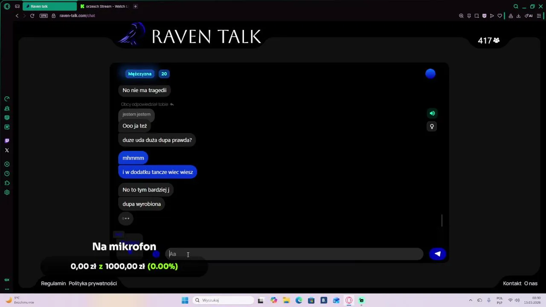
Task: Open browsing history clock icon
Action: [7, 174]
